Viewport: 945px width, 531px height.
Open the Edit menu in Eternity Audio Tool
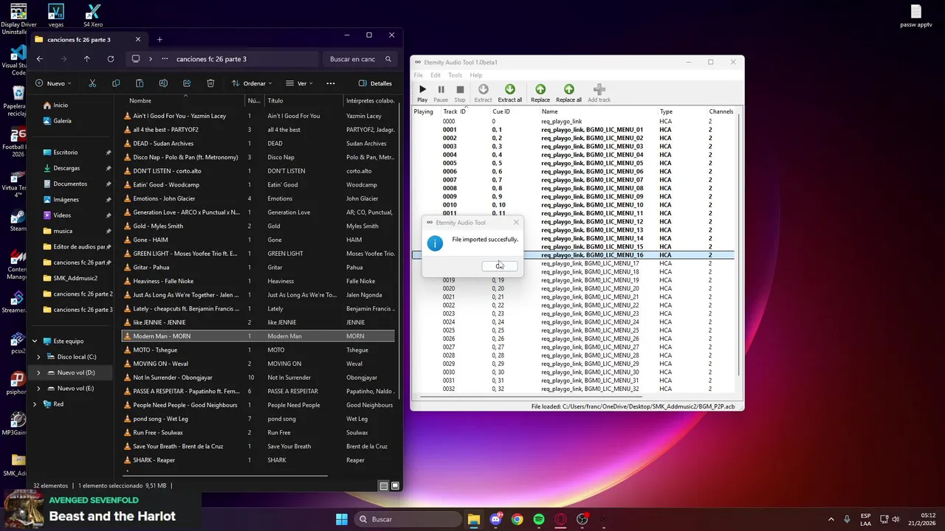tap(436, 75)
